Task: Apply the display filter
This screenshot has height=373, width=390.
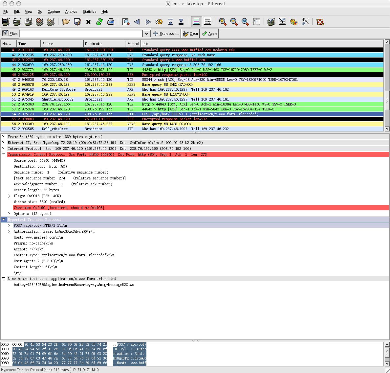Action: click(x=209, y=34)
